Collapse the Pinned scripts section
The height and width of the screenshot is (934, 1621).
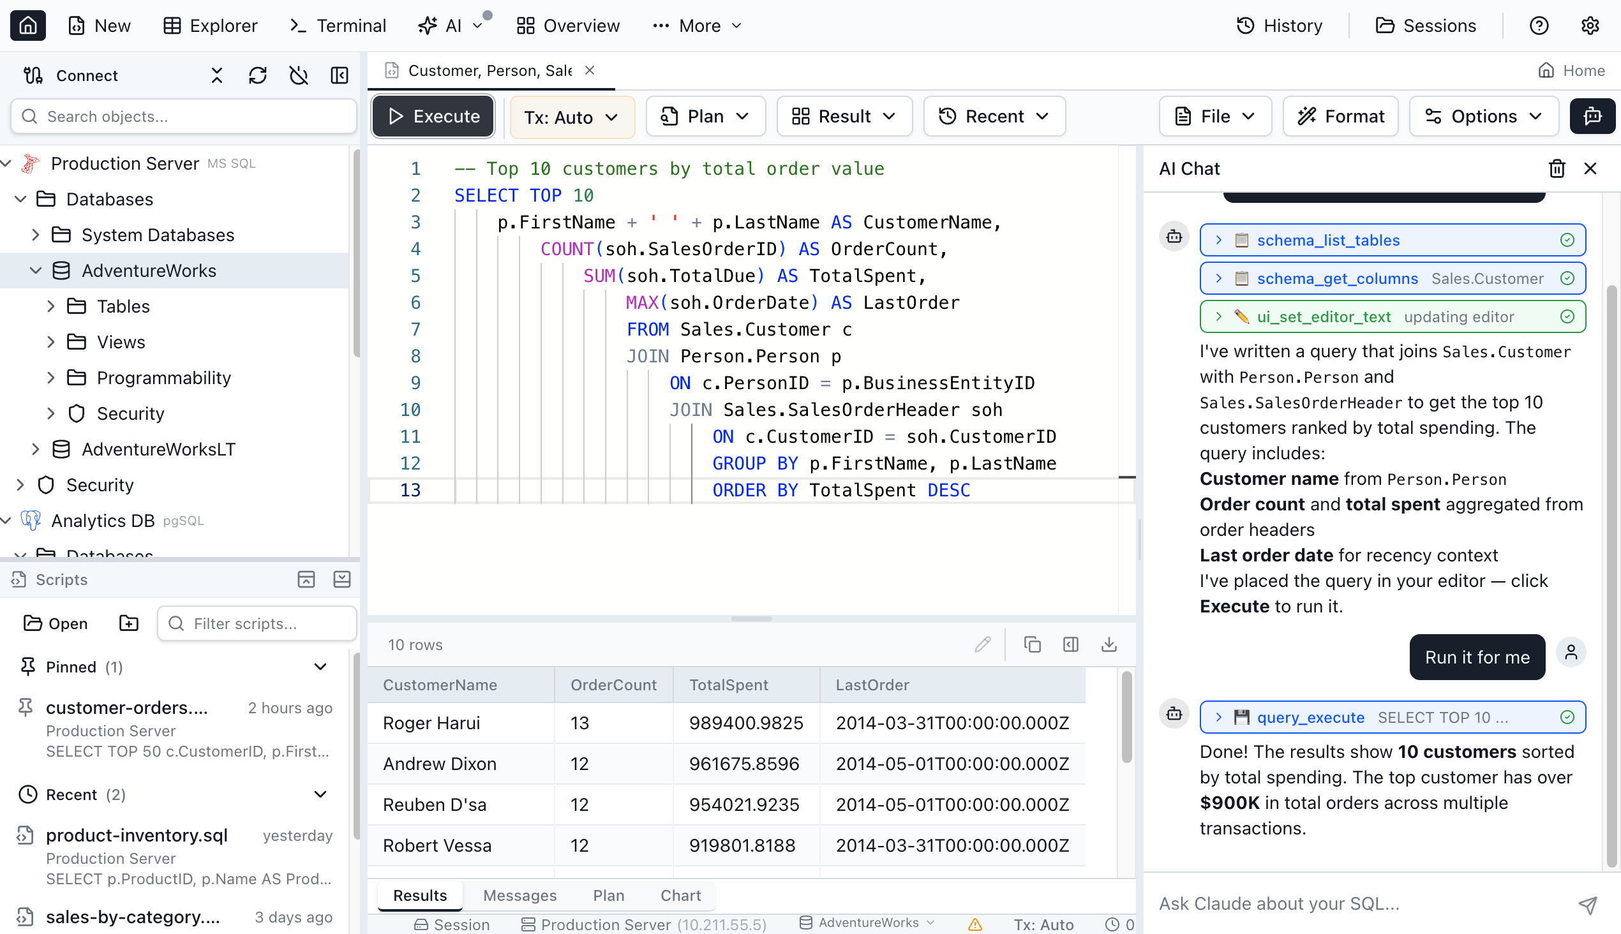click(x=320, y=667)
